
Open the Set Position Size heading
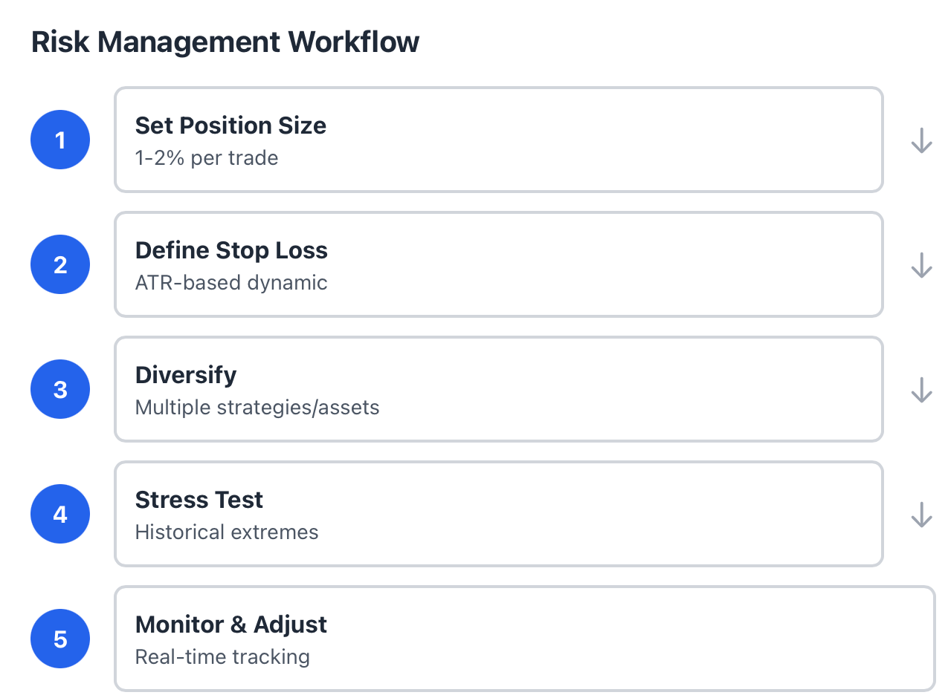(230, 125)
